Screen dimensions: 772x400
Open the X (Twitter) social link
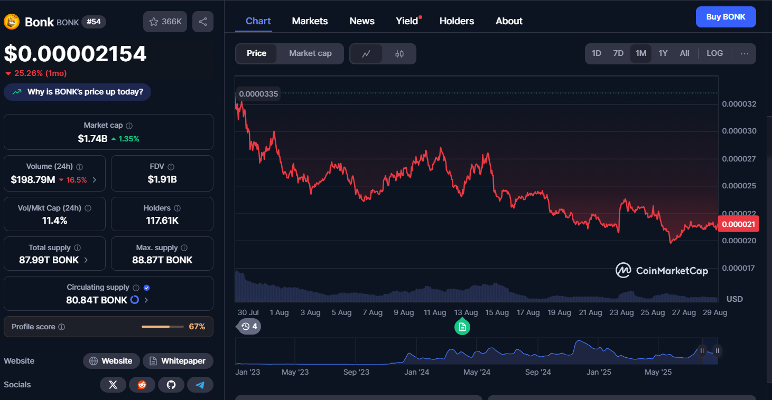click(x=113, y=385)
